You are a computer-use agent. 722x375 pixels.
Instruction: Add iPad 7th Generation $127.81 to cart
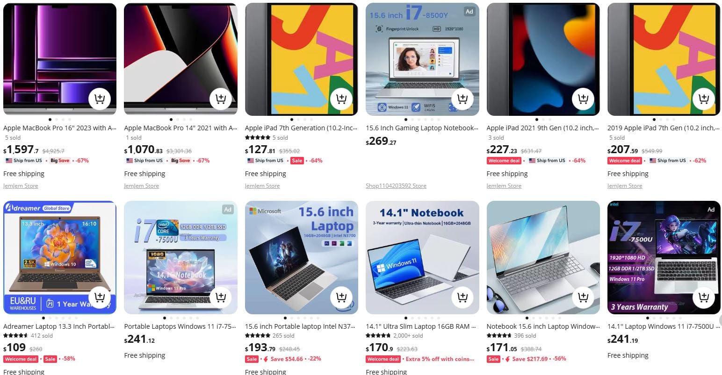[341, 99]
